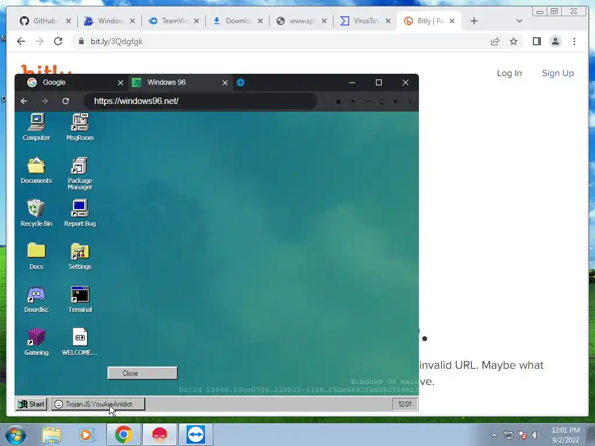Launch Package Manager from the desktop
Screen dimensions: 595x446
(80, 173)
